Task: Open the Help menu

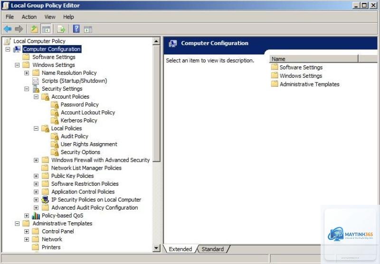Action: tap(68, 17)
